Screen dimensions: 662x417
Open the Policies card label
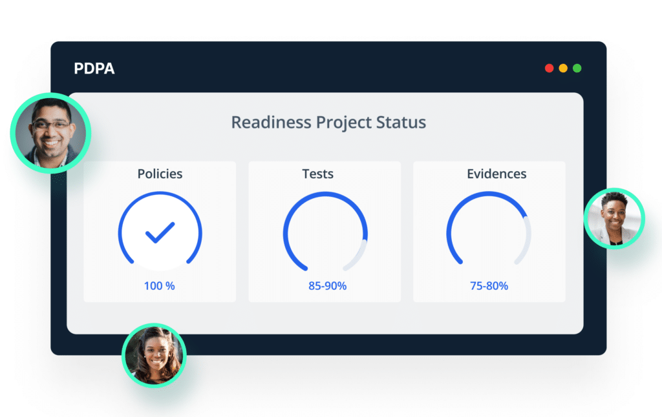[160, 174]
